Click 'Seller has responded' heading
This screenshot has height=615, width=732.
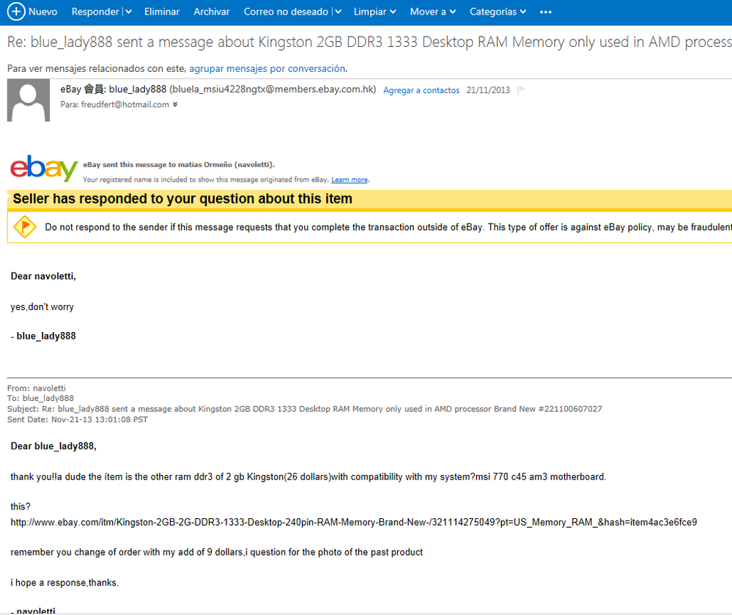[x=182, y=199]
